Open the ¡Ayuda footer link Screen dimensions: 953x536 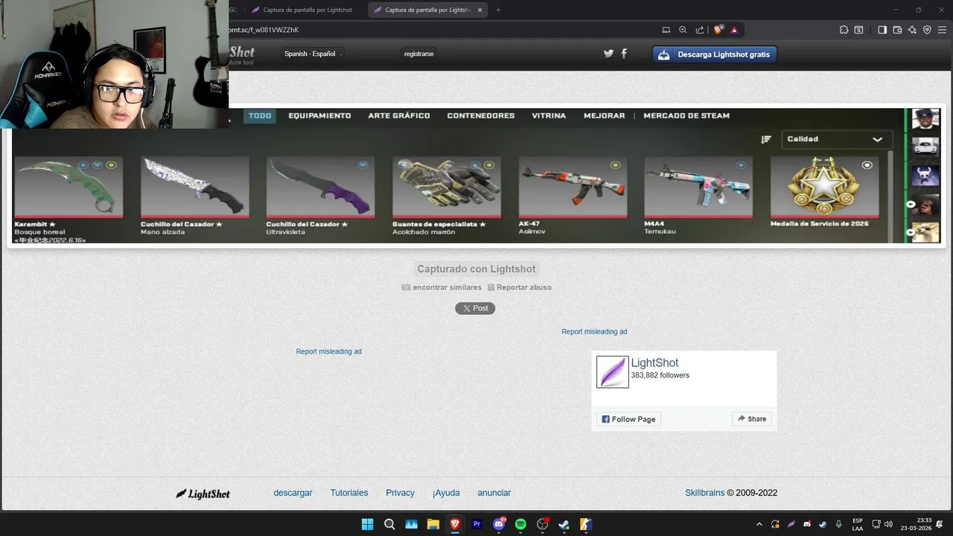coord(446,493)
